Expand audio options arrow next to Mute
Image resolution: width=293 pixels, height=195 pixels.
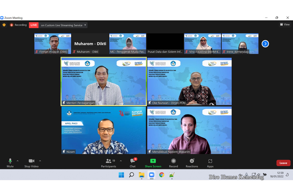18,161
